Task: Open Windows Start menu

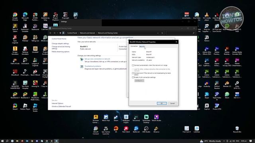Action: pos(2,141)
